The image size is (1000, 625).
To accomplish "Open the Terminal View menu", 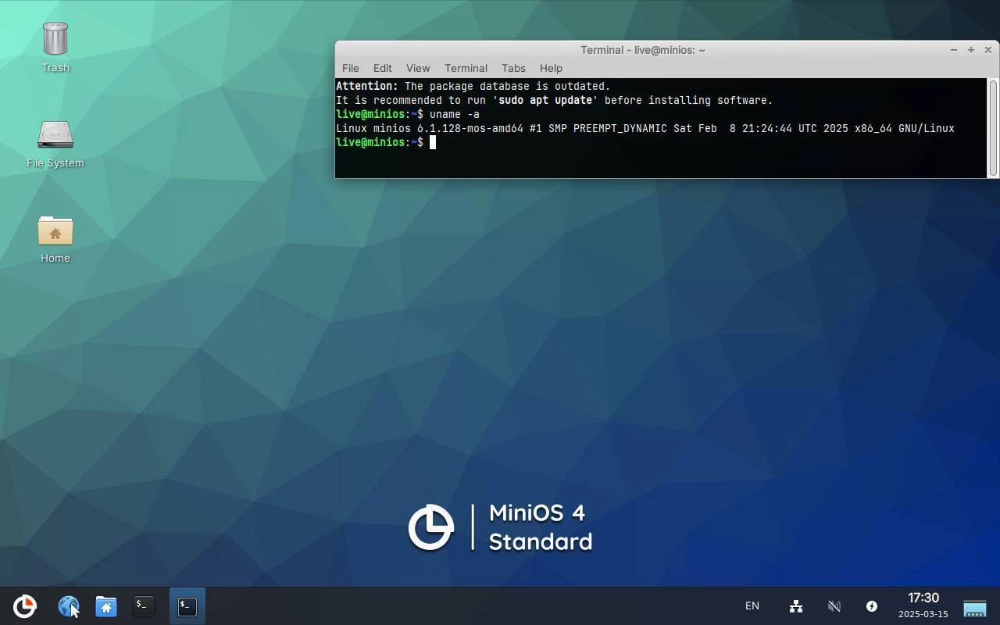I will (418, 69).
